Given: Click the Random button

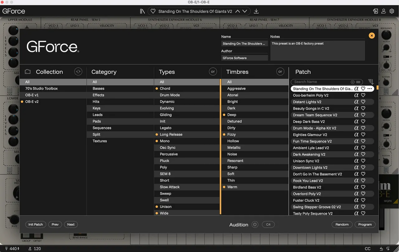Looking at the screenshot, I should [x=342, y=224].
